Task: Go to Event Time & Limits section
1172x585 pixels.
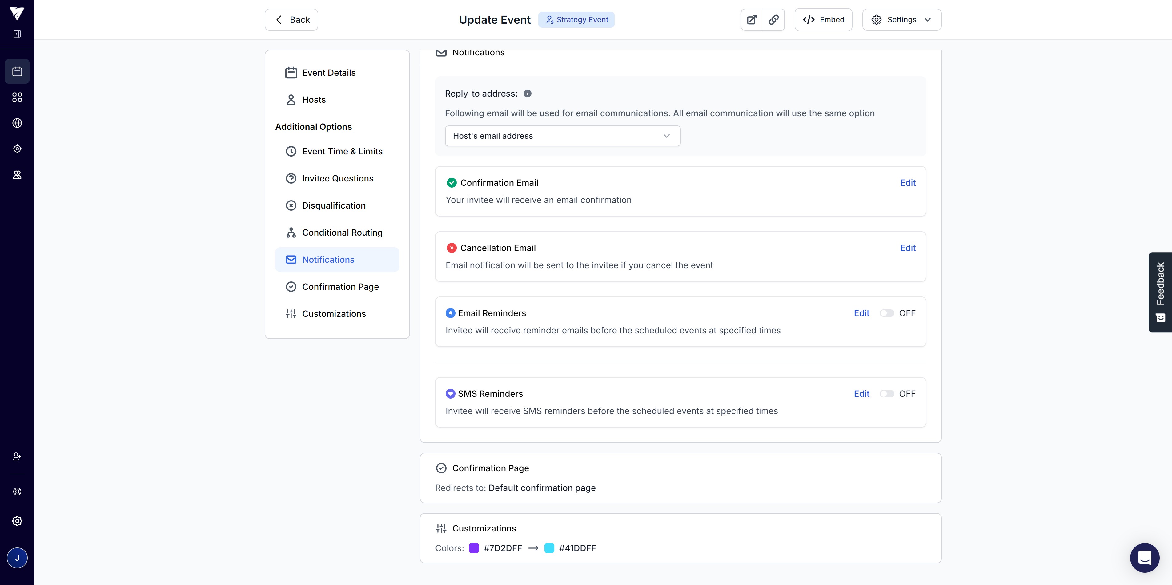Action: pyautogui.click(x=342, y=151)
